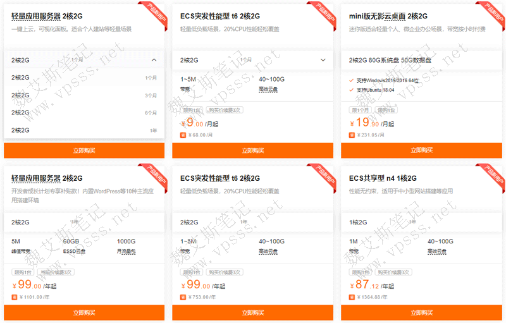Click the ¥9.00 /月起 price
This screenshot has width=506, height=323.
[199, 123]
